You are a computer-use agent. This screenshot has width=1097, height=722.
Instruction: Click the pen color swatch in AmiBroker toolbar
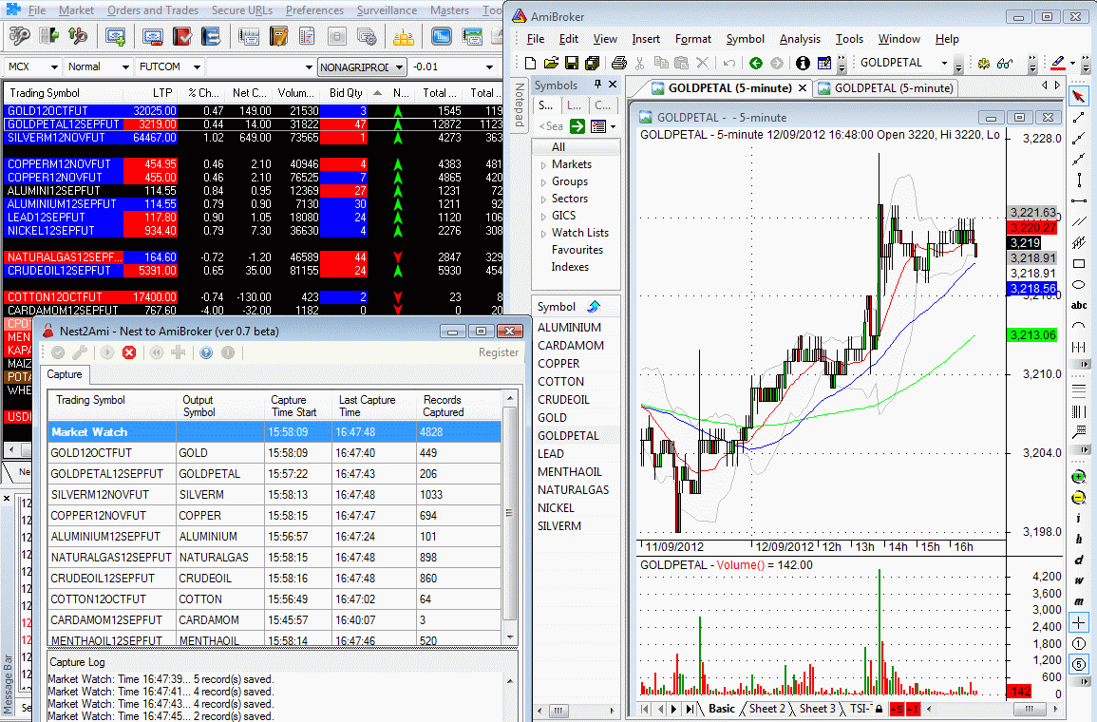click(x=1058, y=63)
